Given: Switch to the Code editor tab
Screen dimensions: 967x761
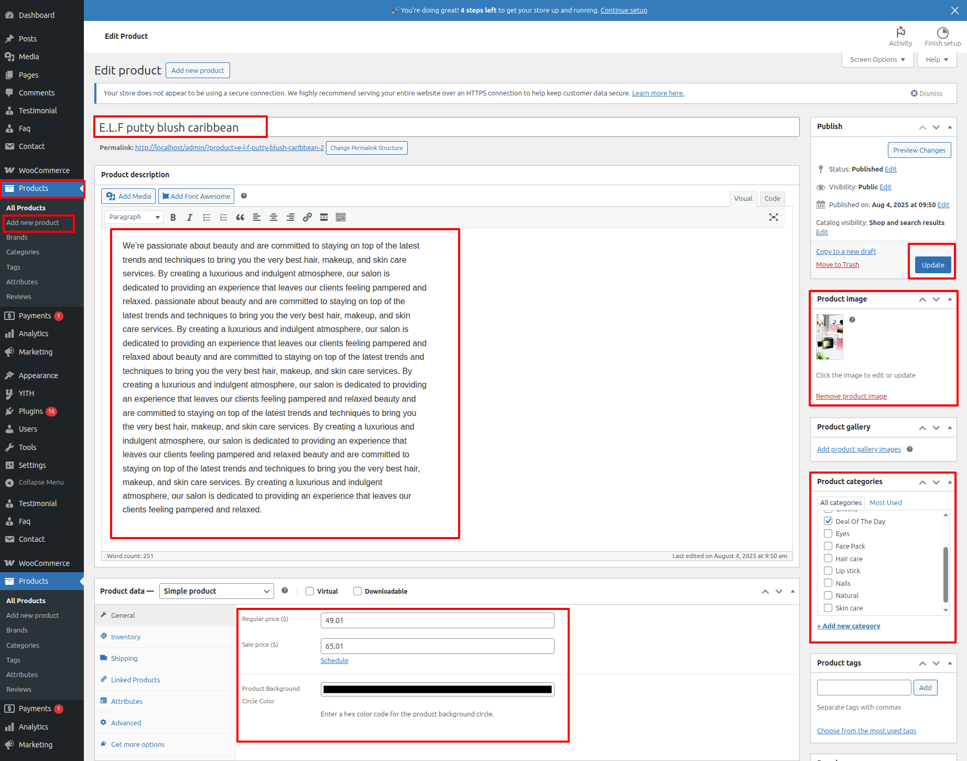Looking at the screenshot, I should click(x=772, y=198).
